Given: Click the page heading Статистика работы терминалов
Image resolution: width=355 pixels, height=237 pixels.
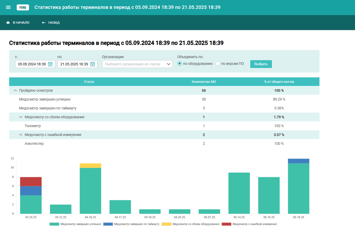Looking at the screenshot, I should tap(116, 43).
